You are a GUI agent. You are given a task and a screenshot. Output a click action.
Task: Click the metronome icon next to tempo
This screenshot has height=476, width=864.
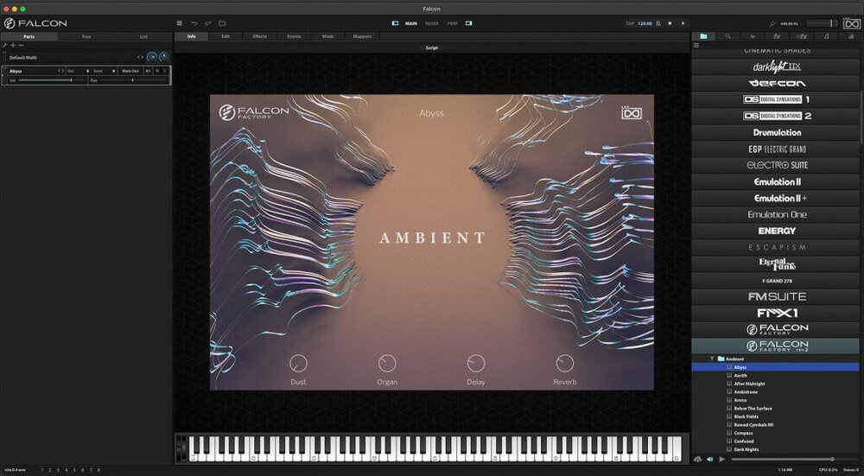(x=658, y=22)
